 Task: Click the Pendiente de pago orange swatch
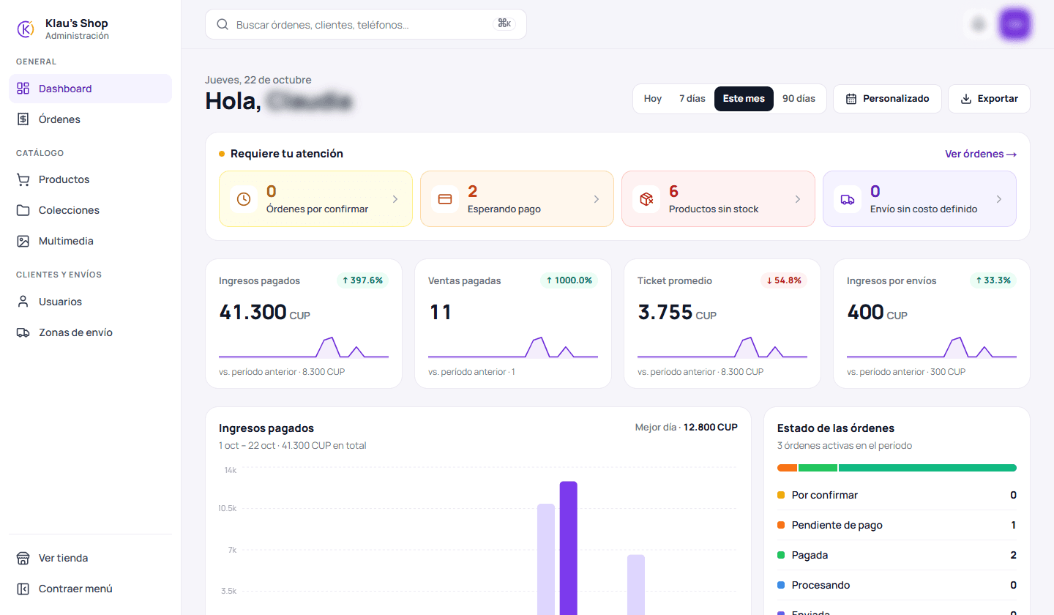click(781, 525)
